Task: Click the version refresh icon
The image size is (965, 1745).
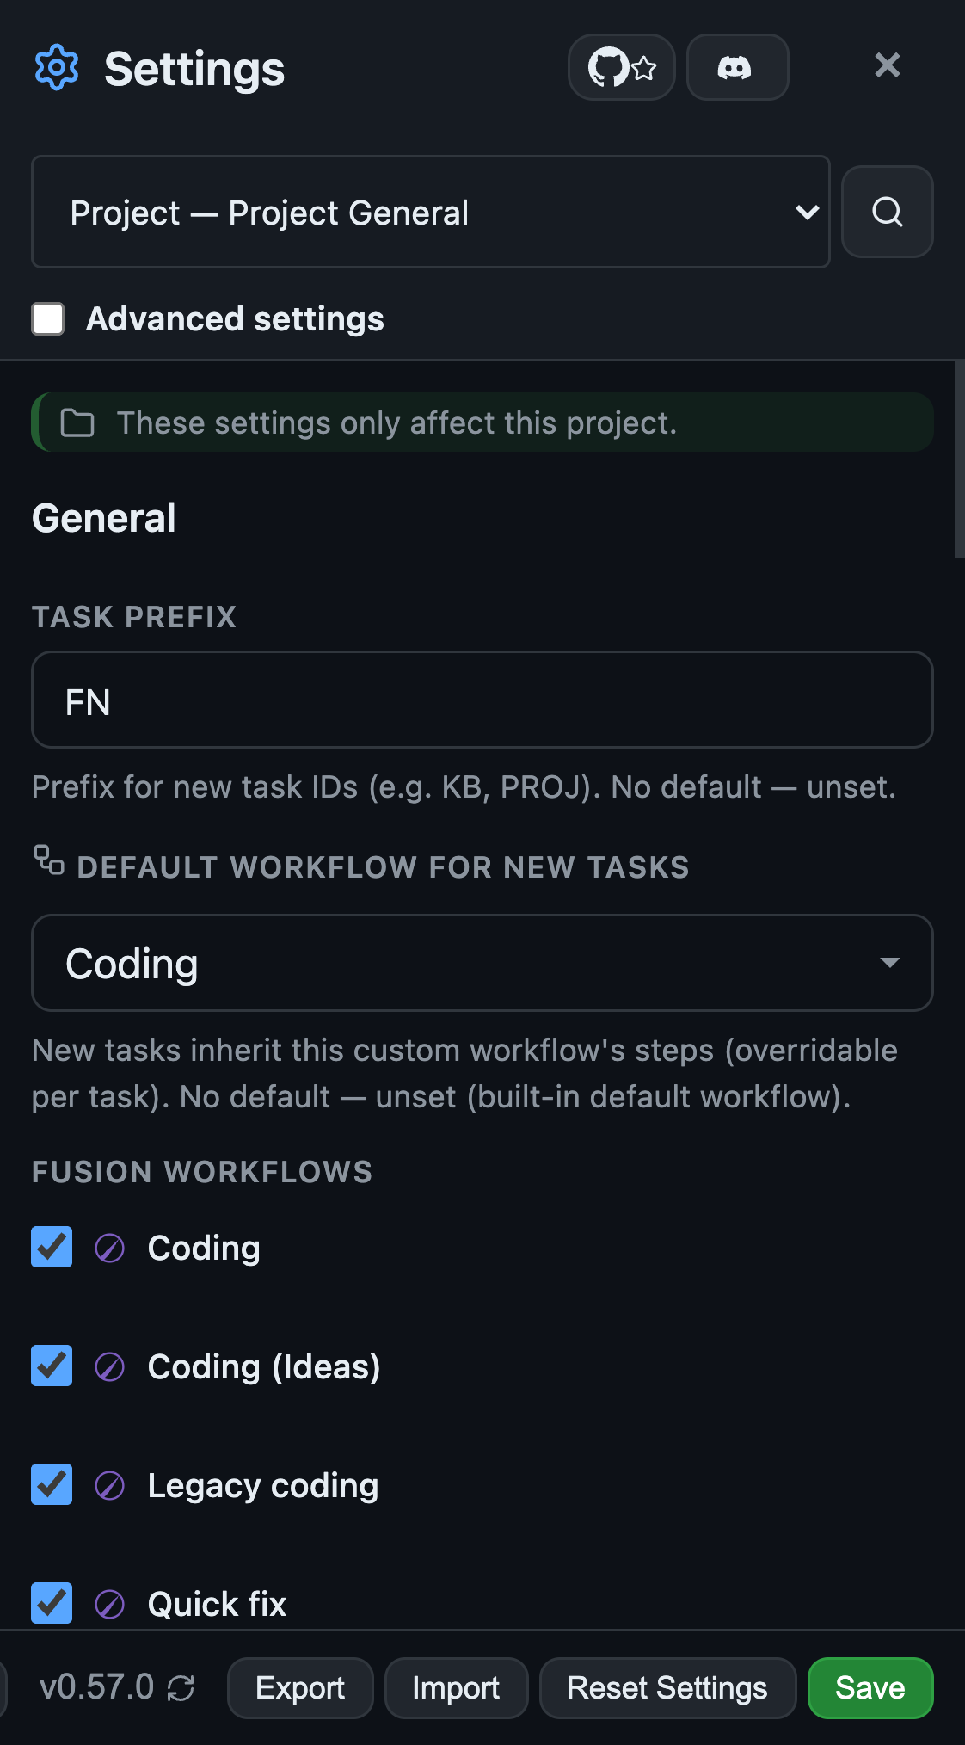Action: pyautogui.click(x=181, y=1688)
